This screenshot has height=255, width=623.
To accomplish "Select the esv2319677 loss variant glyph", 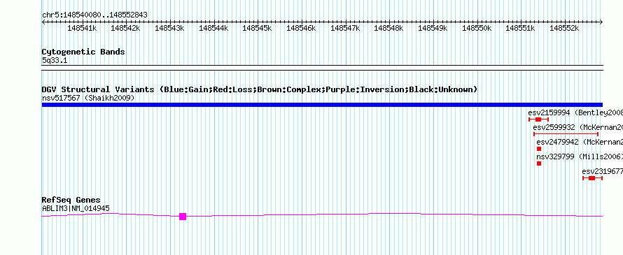I will click(x=592, y=178).
